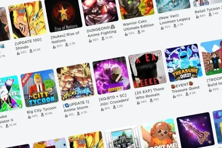Open the 'Warrior Cats: Ultimate Edition' title

coord(138,25)
